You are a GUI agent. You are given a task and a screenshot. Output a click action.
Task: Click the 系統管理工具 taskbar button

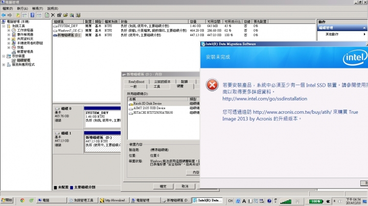click(83, 200)
